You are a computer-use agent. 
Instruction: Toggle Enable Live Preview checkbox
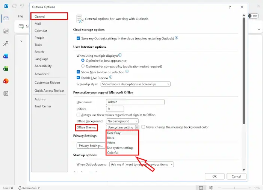pos(78,77)
